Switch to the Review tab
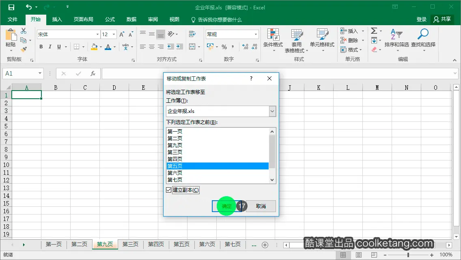Image resolution: width=461 pixels, height=260 pixels. [x=153, y=19]
